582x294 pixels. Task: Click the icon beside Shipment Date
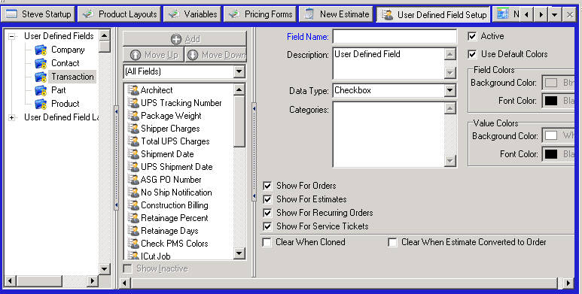point(133,154)
